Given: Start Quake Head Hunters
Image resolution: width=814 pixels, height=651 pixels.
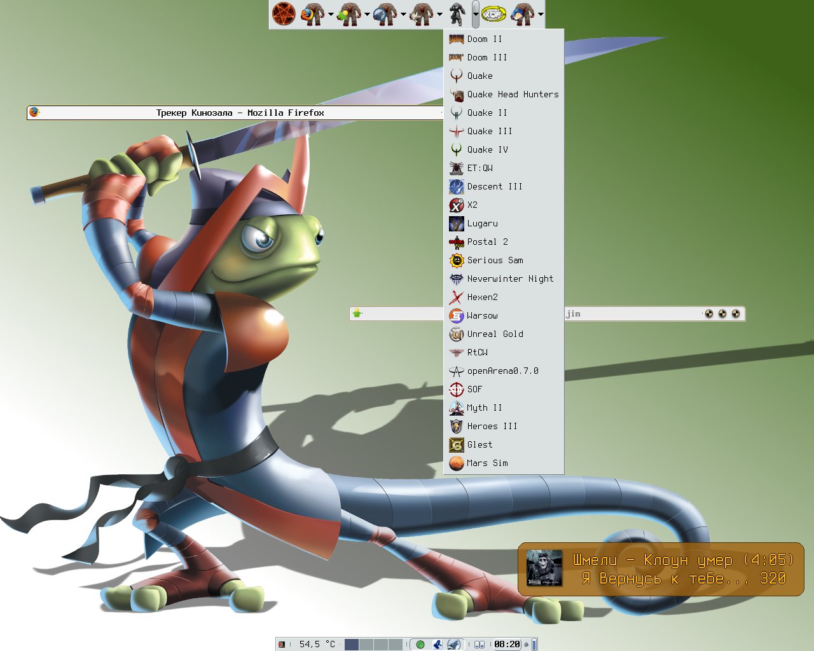Looking at the screenshot, I should (x=504, y=94).
